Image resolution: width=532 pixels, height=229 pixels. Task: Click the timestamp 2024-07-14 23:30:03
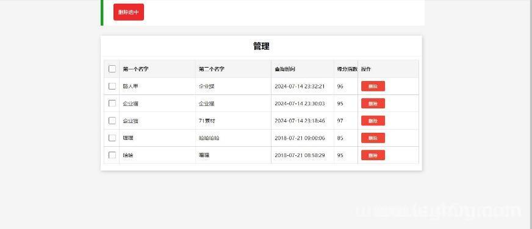(300, 104)
